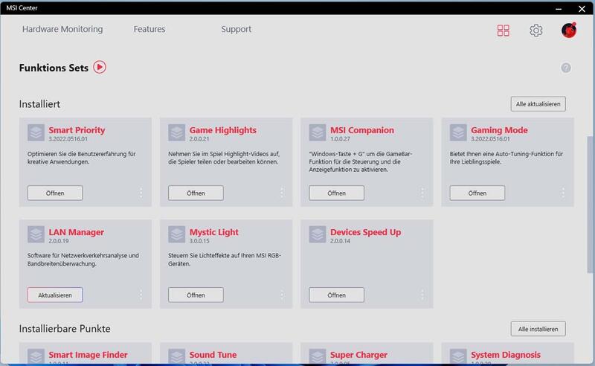
Task: Play the Funktions Sets video icon
Action: (100, 67)
